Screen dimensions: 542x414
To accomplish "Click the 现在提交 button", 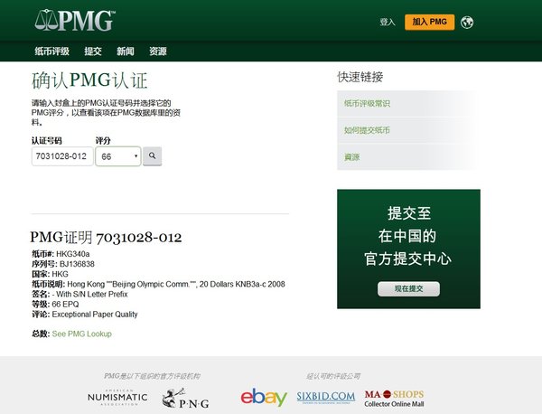I will coord(408,288).
